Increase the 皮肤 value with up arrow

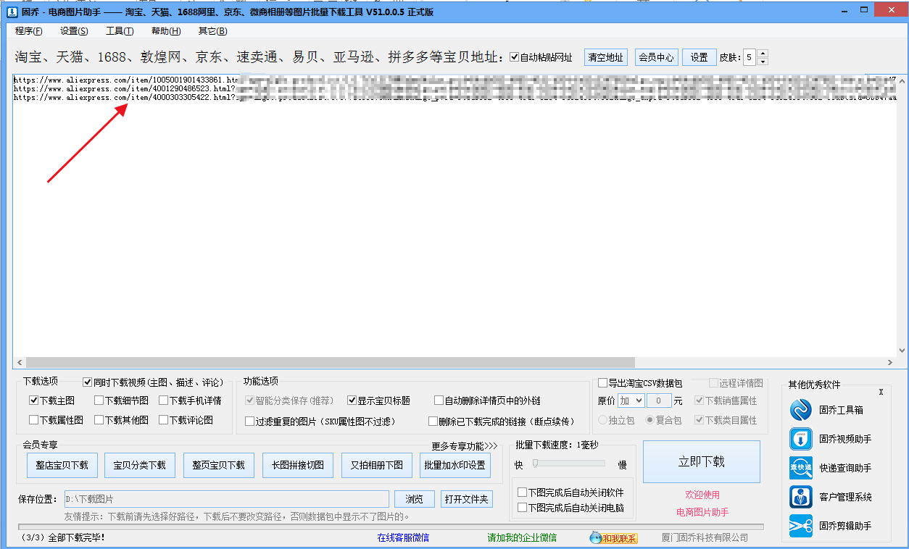coord(762,54)
